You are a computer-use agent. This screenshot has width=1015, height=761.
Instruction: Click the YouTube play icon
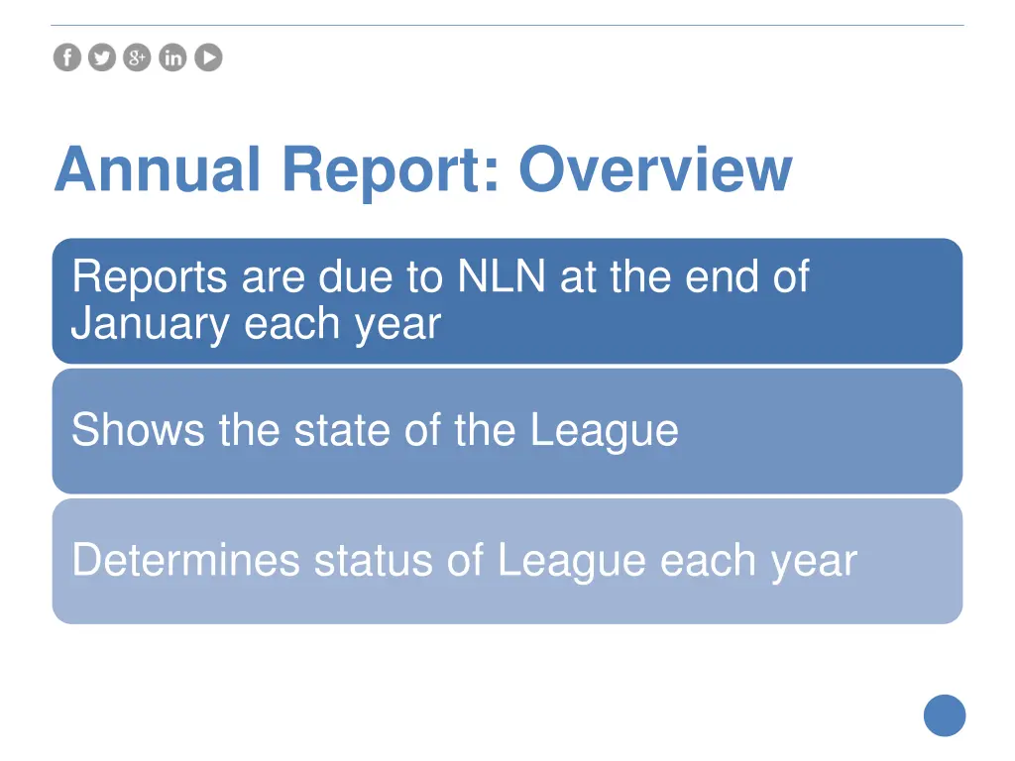(208, 57)
